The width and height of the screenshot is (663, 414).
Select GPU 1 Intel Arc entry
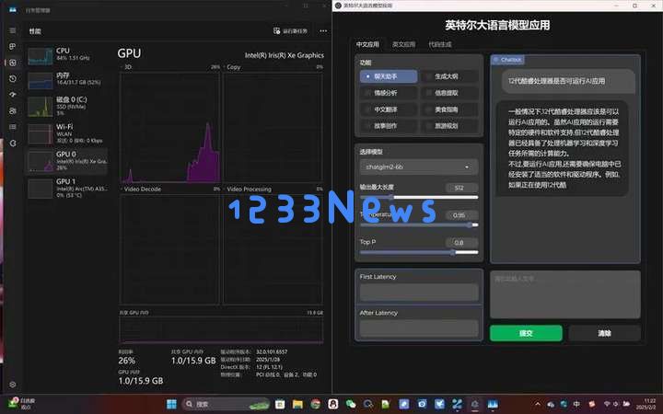(67, 188)
